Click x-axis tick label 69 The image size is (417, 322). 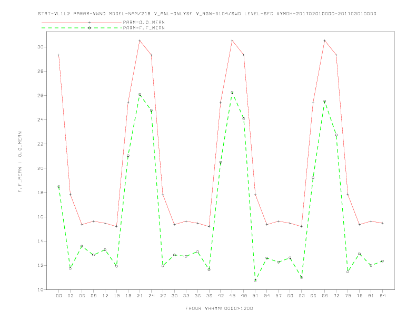(325, 296)
